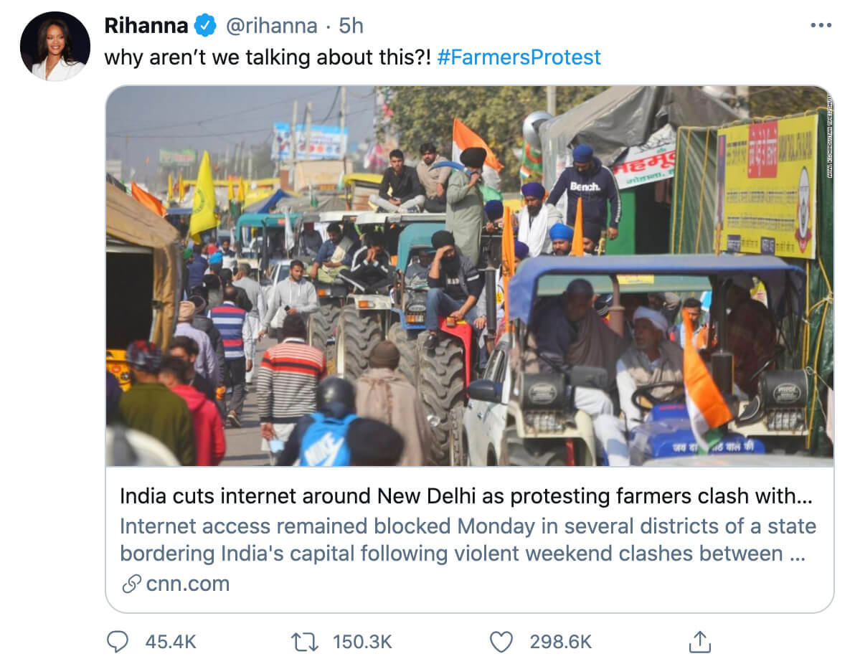Click the 150.3K retweets count
Screen dimensions: 855x664
click(362, 642)
